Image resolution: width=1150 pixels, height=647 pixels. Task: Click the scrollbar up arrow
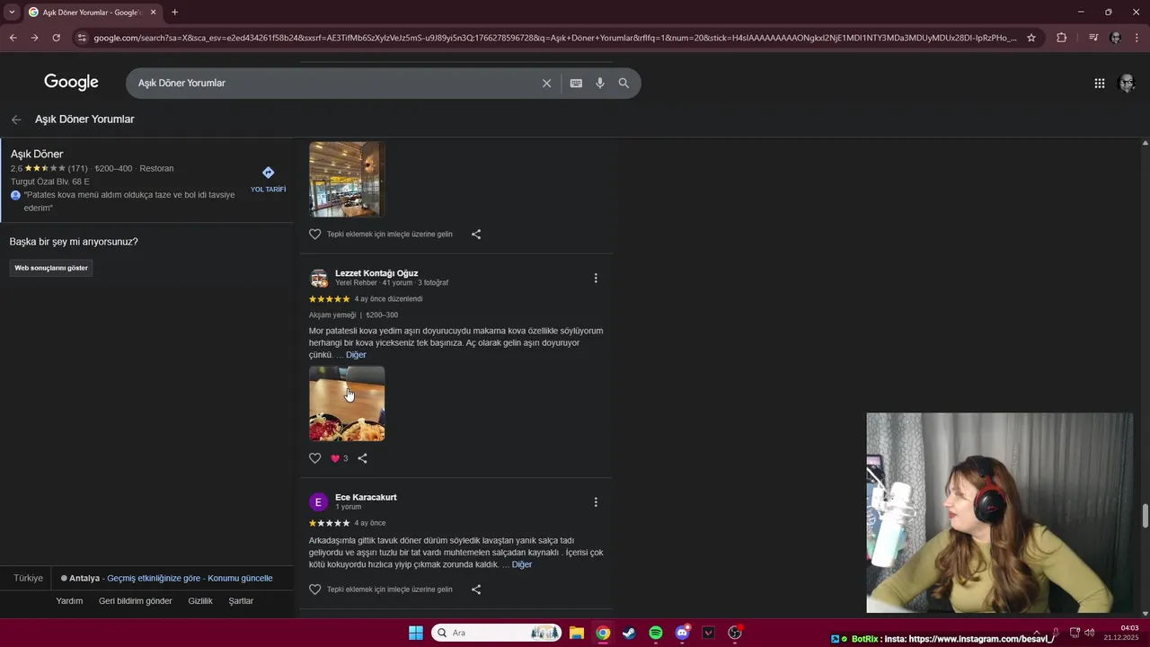pos(1145,143)
